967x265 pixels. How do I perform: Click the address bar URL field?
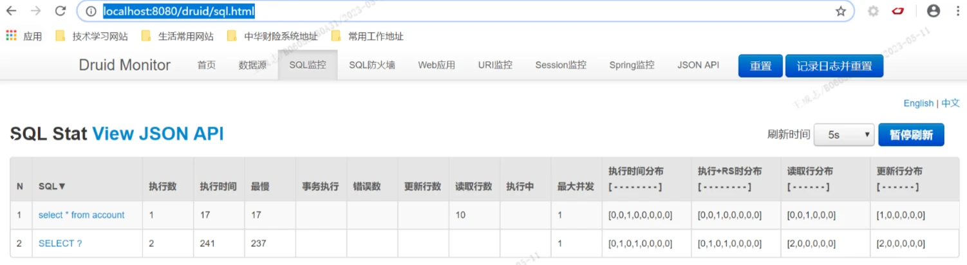pos(451,11)
